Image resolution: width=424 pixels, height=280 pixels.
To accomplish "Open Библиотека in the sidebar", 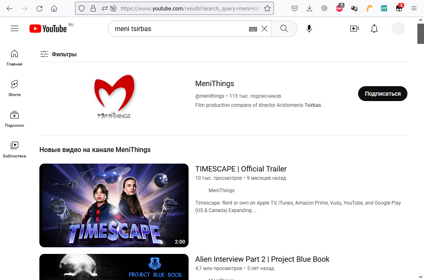I will [x=15, y=150].
